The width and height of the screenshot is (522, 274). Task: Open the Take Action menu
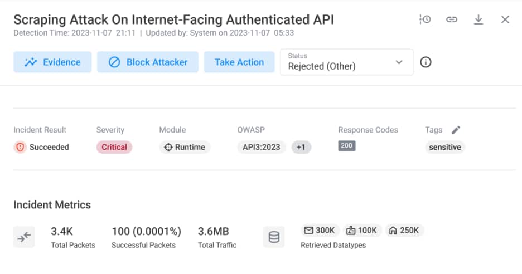(x=239, y=62)
